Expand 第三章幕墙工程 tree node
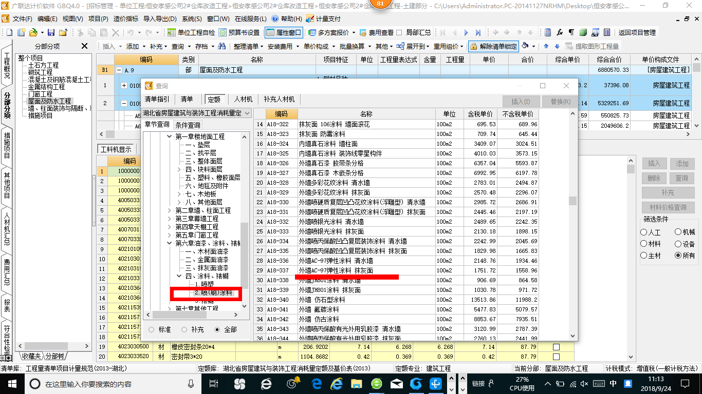The height and width of the screenshot is (394, 702). 170,219
